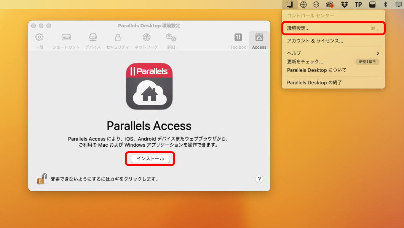Click the display icon in menu bar

pyautogui.click(x=399, y=4)
